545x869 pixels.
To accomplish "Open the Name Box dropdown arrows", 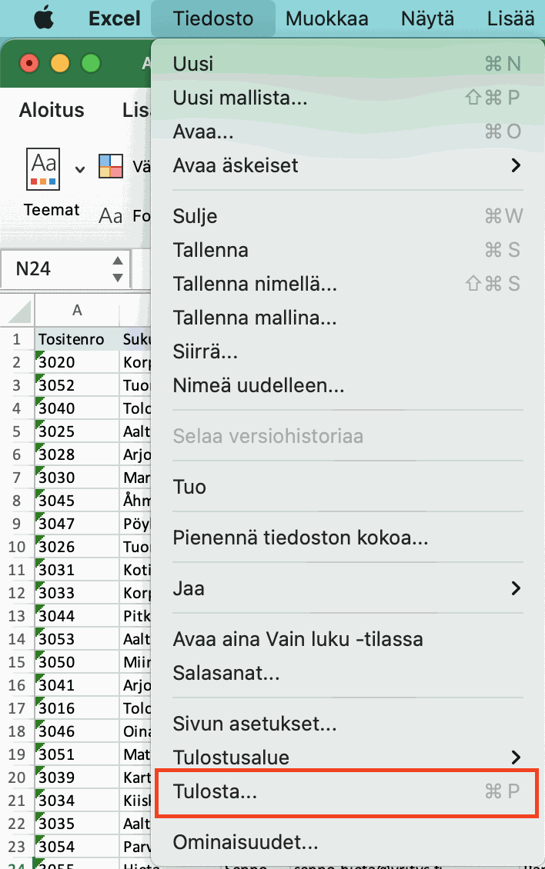I will (118, 269).
